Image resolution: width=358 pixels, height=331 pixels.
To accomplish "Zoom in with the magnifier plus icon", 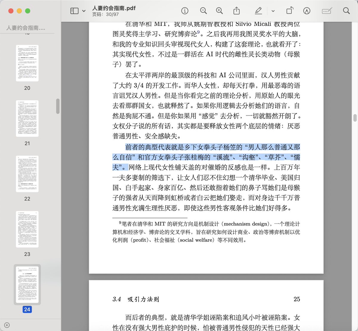I will [x=219, y=10].
